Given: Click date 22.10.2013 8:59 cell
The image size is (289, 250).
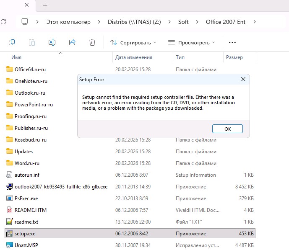Looking at the screenshot, I should point(132,198).
